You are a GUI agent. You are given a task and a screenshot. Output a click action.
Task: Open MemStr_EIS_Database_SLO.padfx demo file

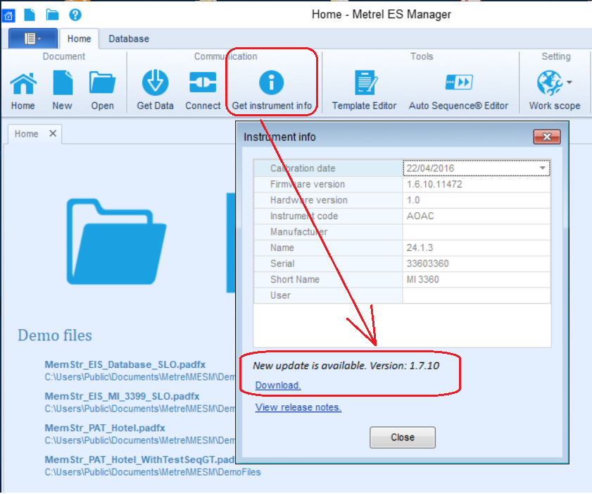(125, 364)
